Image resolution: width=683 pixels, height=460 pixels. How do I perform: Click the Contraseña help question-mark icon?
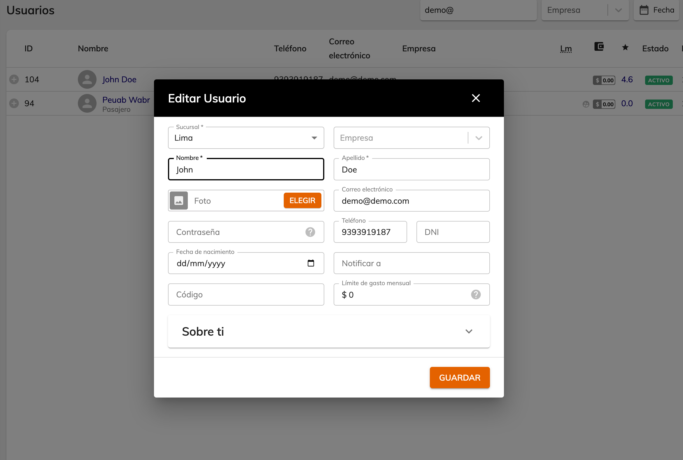click(x=310, y=232)
